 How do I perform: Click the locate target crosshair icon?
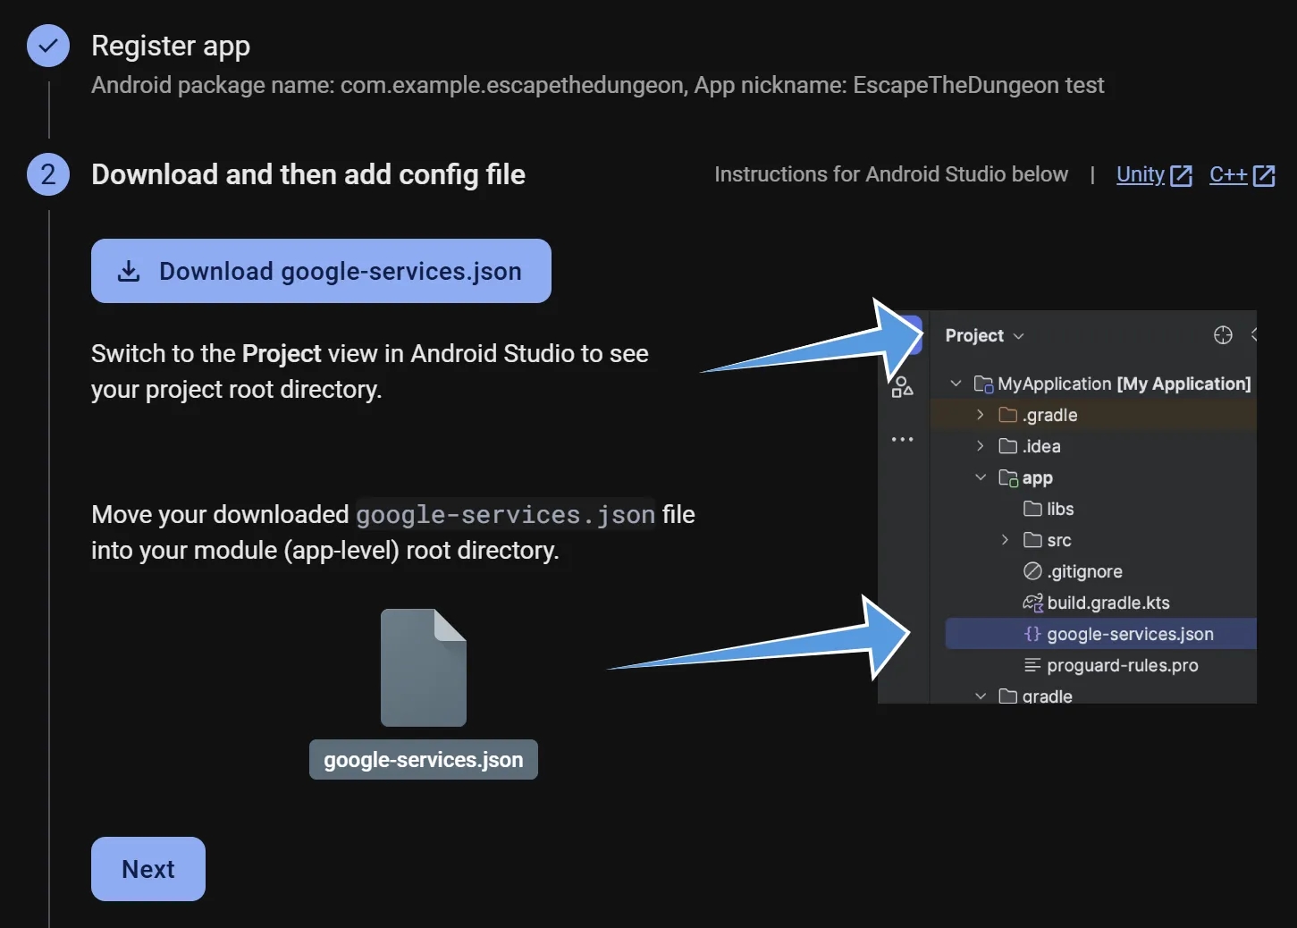1223,334
